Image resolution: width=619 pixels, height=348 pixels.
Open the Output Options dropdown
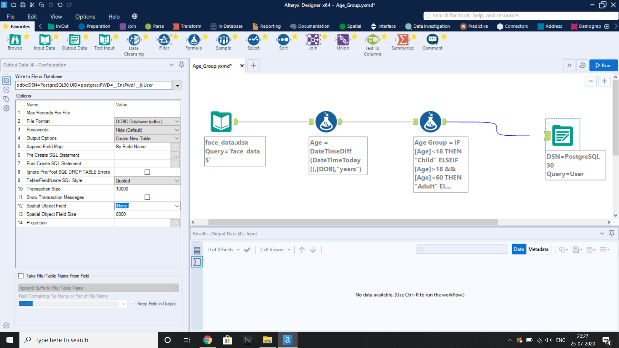pyautogui.click(x=176, y=138)
